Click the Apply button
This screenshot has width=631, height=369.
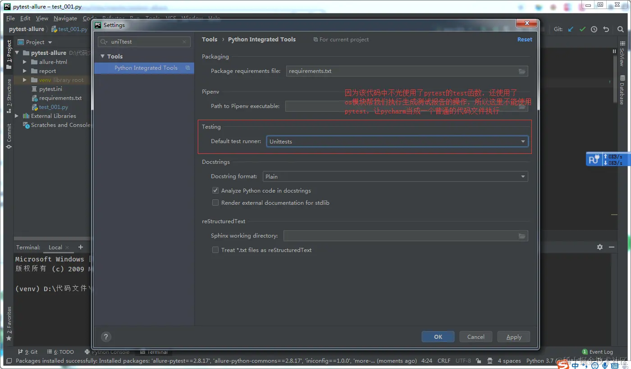(x=514, y=337)
